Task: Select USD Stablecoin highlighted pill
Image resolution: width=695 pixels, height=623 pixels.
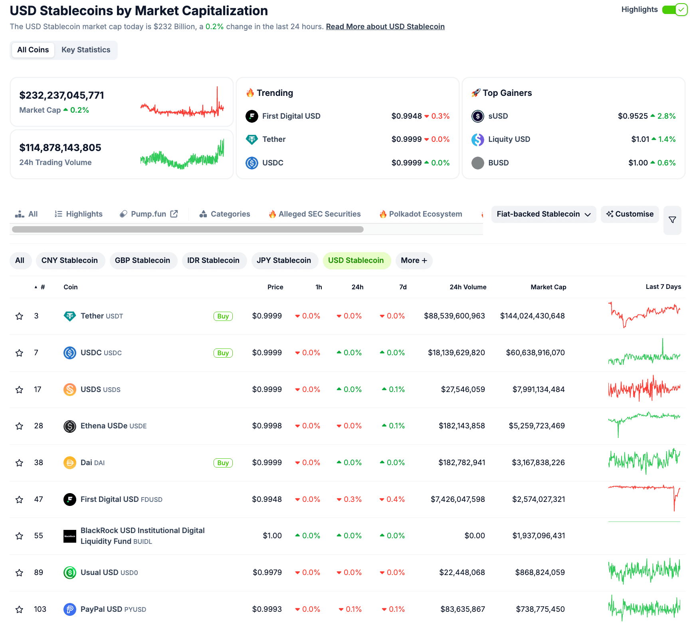Action: click(x=356, y=261)
